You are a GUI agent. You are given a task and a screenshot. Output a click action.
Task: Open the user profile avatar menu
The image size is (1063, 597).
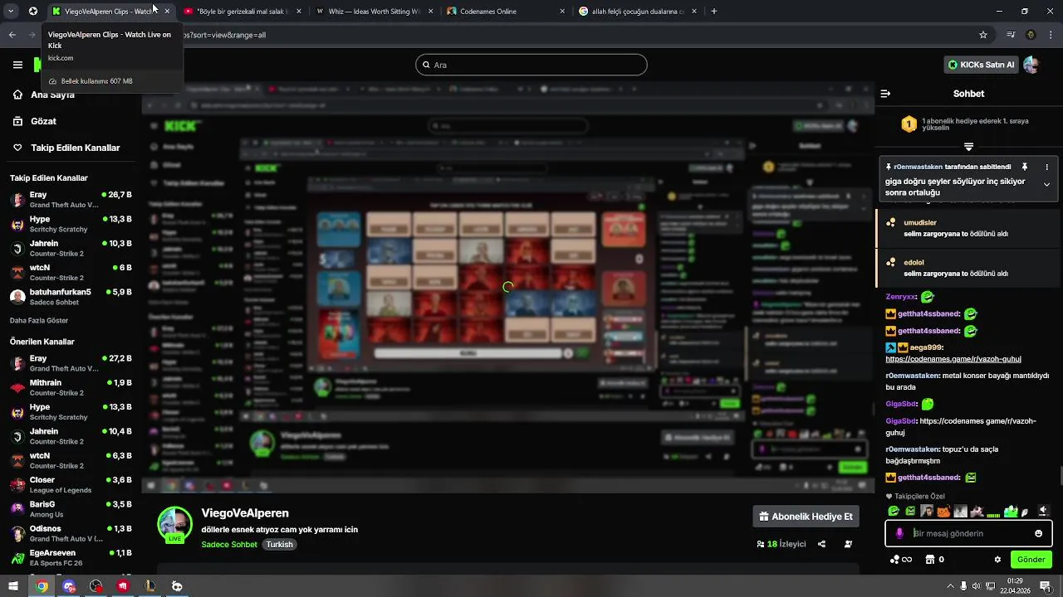(x=1031, y=65)
